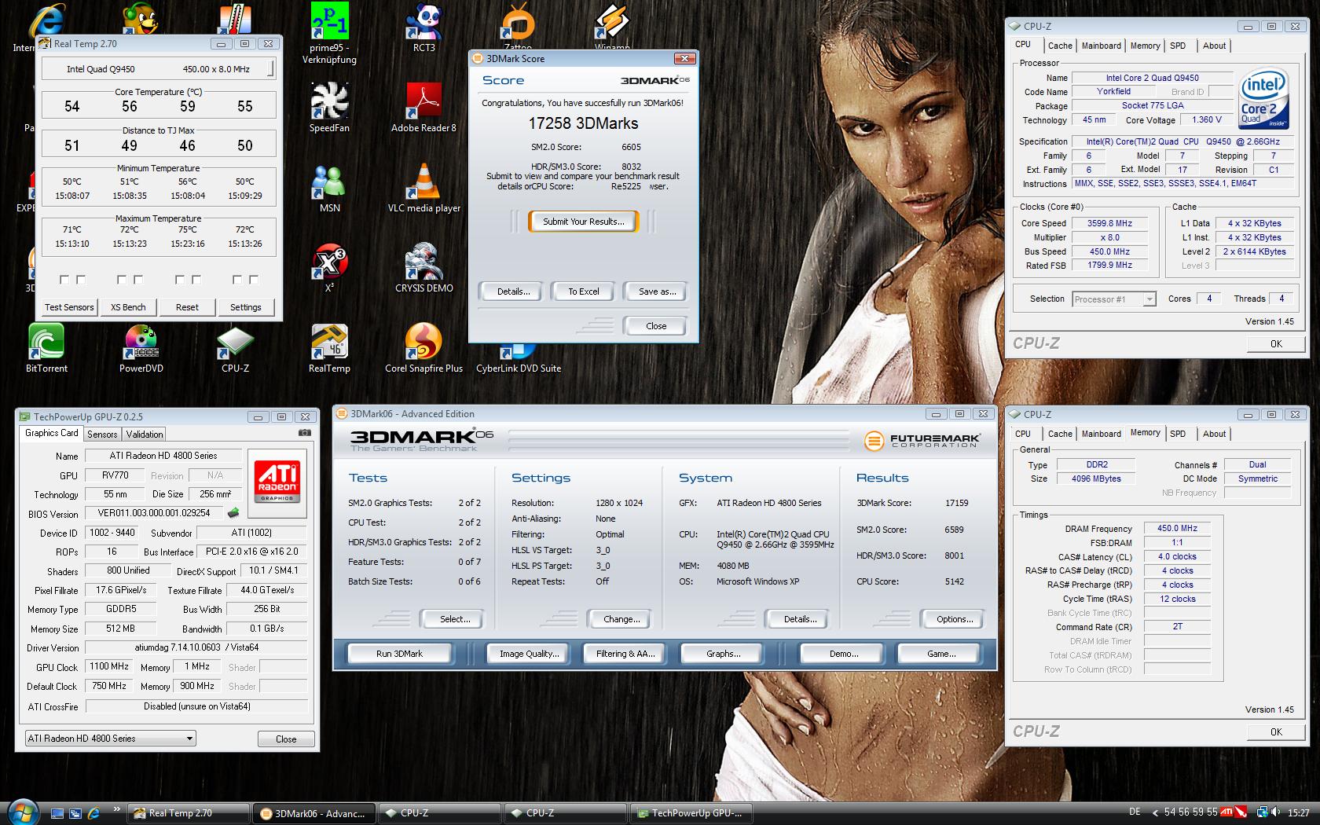Open the SPD tab in lower CPU-Z window
The width and height of the screenshot is (1320, 825).
tap(1177, 434)
